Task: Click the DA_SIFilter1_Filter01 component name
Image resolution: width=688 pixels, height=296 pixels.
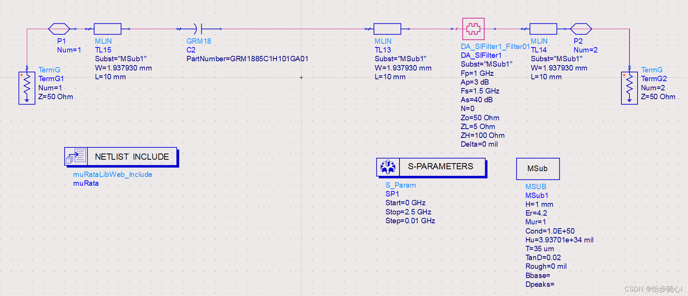Action: 495,46
